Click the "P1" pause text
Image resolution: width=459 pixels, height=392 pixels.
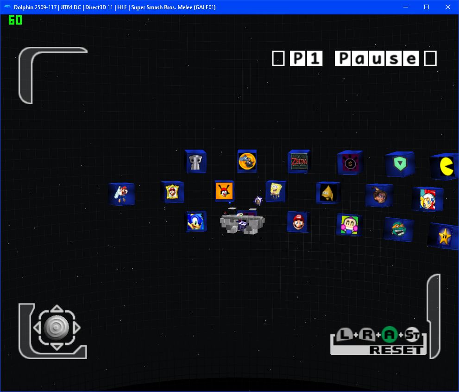(x=306, y=58)
